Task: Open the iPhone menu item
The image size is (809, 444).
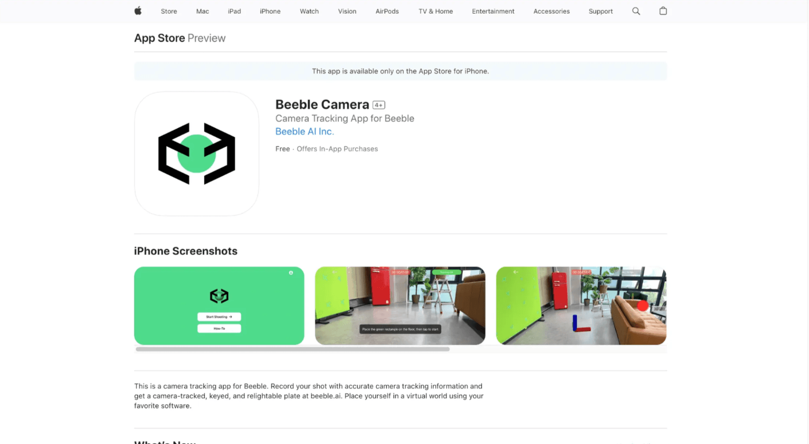Action: tap(270, 11)
